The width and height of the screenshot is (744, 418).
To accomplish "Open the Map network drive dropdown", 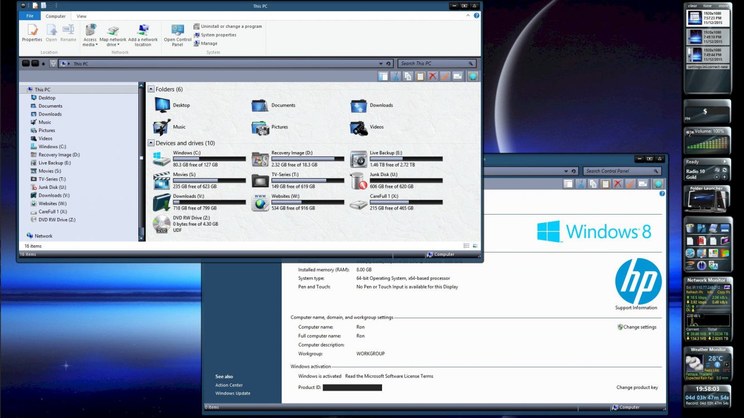I will [x=113, y=36].
